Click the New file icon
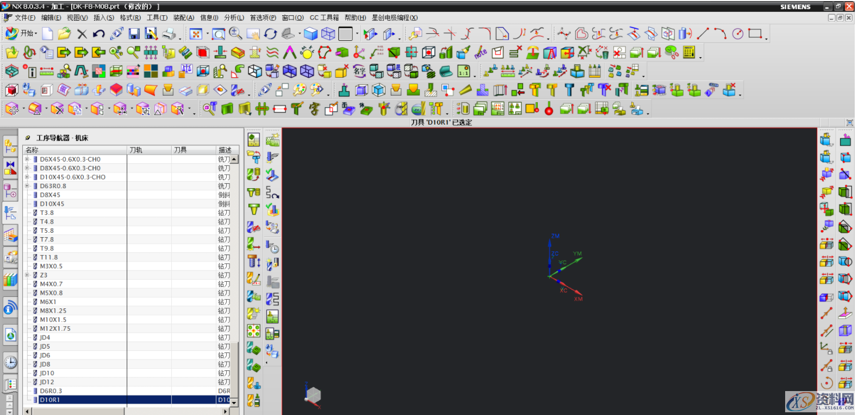Screen dimensions: 858x415 pyautogui.click(x=48, y=34)
